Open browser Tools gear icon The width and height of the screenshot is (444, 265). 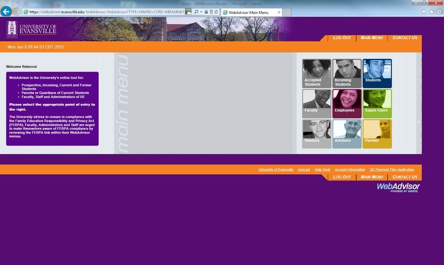[x=439, y=12]
